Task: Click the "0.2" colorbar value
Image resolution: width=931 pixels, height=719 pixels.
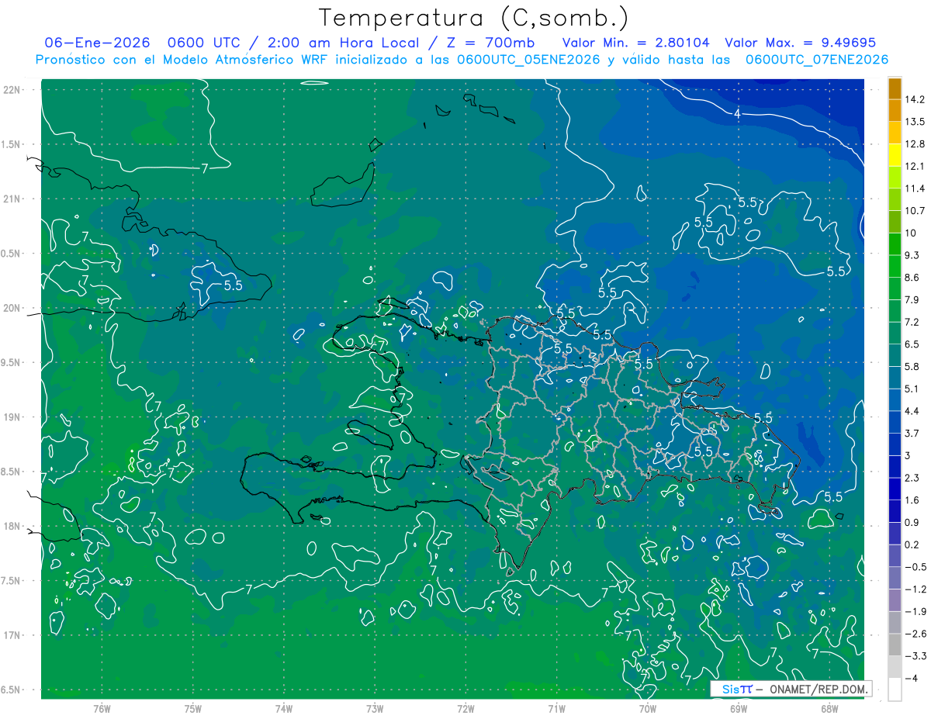Action: (x=912, y=544)
